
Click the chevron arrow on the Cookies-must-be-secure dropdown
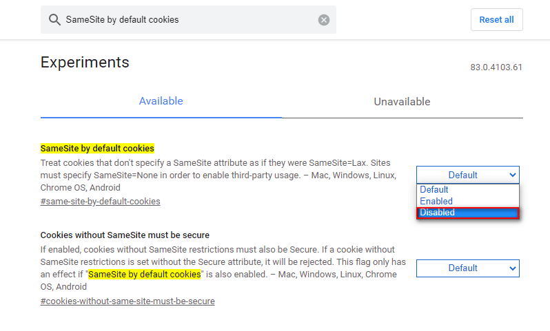pyautogui.click(x=513, y=268)
